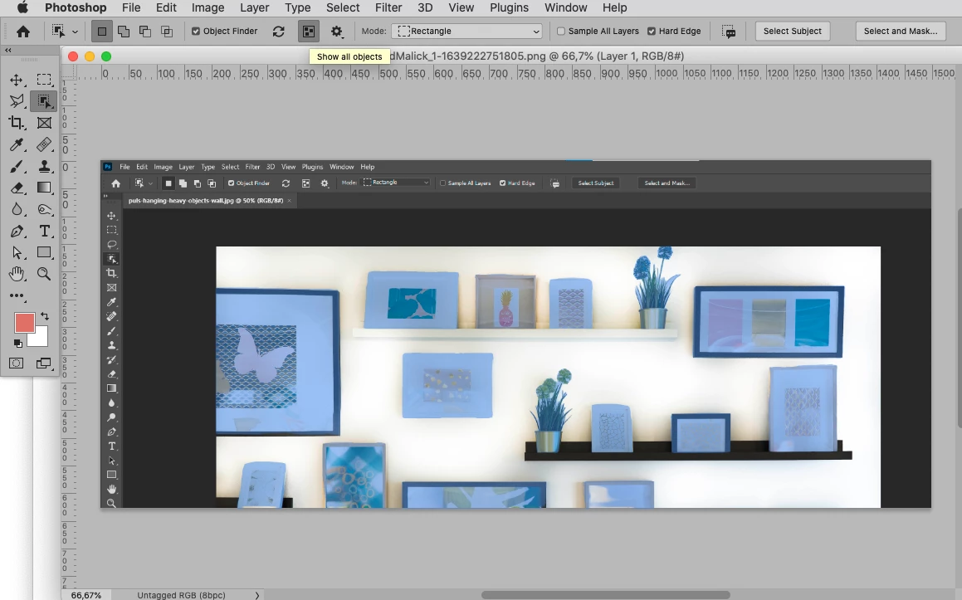962x600 pixels.
Task: Select the Horizontal Type tool
Action: [x=44, y=232]
